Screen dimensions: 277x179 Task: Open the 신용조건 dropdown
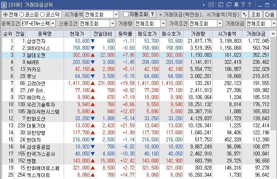coord(112,24)
